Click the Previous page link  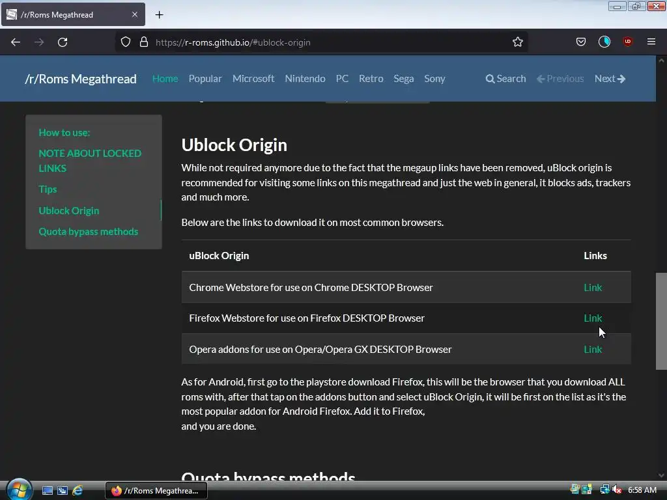pyautogui.click(x=560, y=79)
